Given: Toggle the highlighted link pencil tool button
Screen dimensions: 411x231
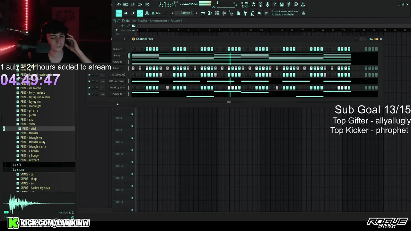Looking at the screenshot, I should coord(140,13).
